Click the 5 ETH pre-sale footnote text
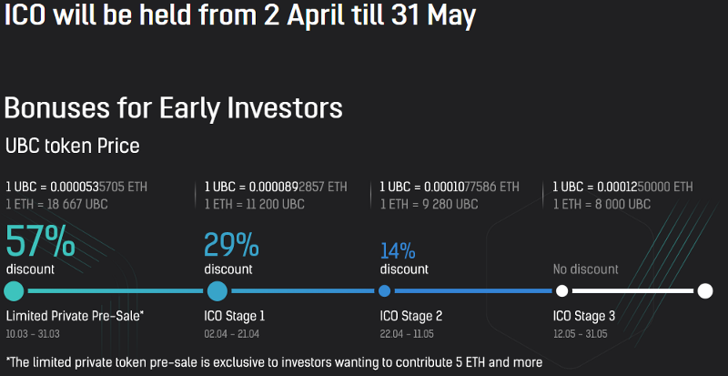 click(x=274, y=362)
